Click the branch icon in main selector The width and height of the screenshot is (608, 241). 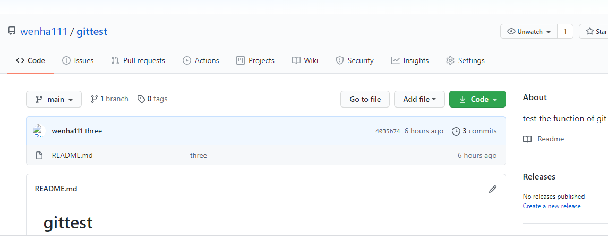39,100
